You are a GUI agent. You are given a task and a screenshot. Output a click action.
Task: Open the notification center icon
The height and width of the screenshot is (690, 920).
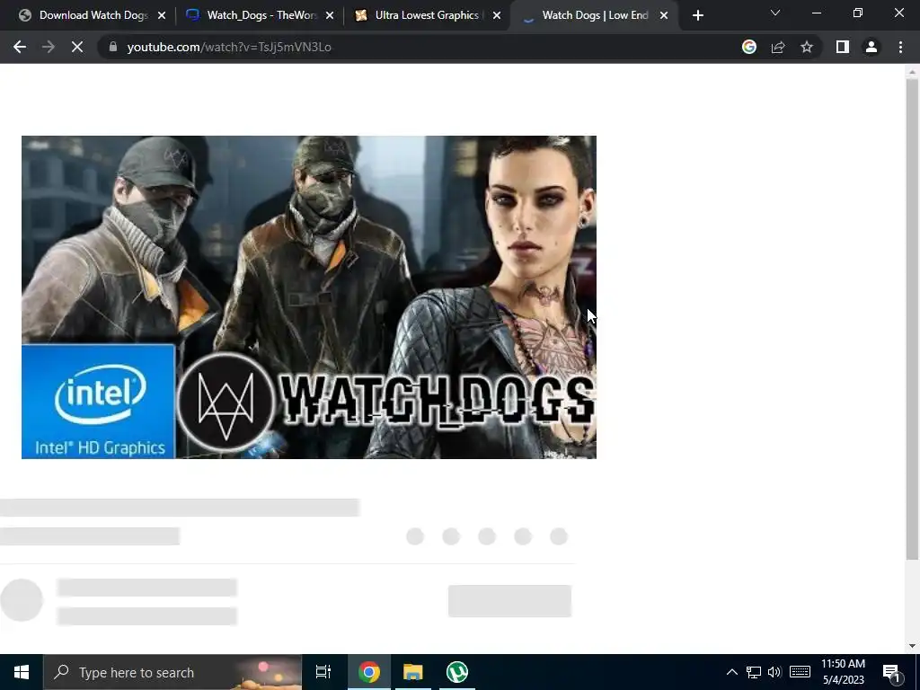pos(892,673)
